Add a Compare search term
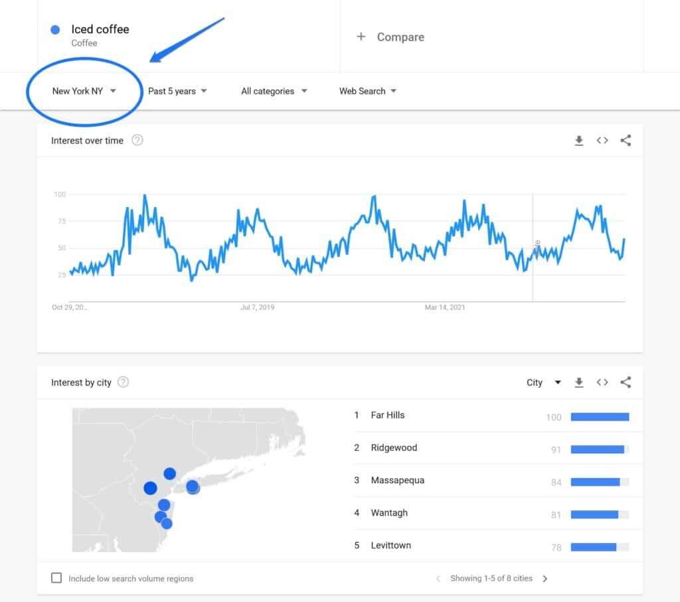 point(391,37)
